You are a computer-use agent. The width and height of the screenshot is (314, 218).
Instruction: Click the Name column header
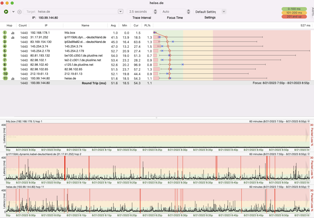pos(85,25)
